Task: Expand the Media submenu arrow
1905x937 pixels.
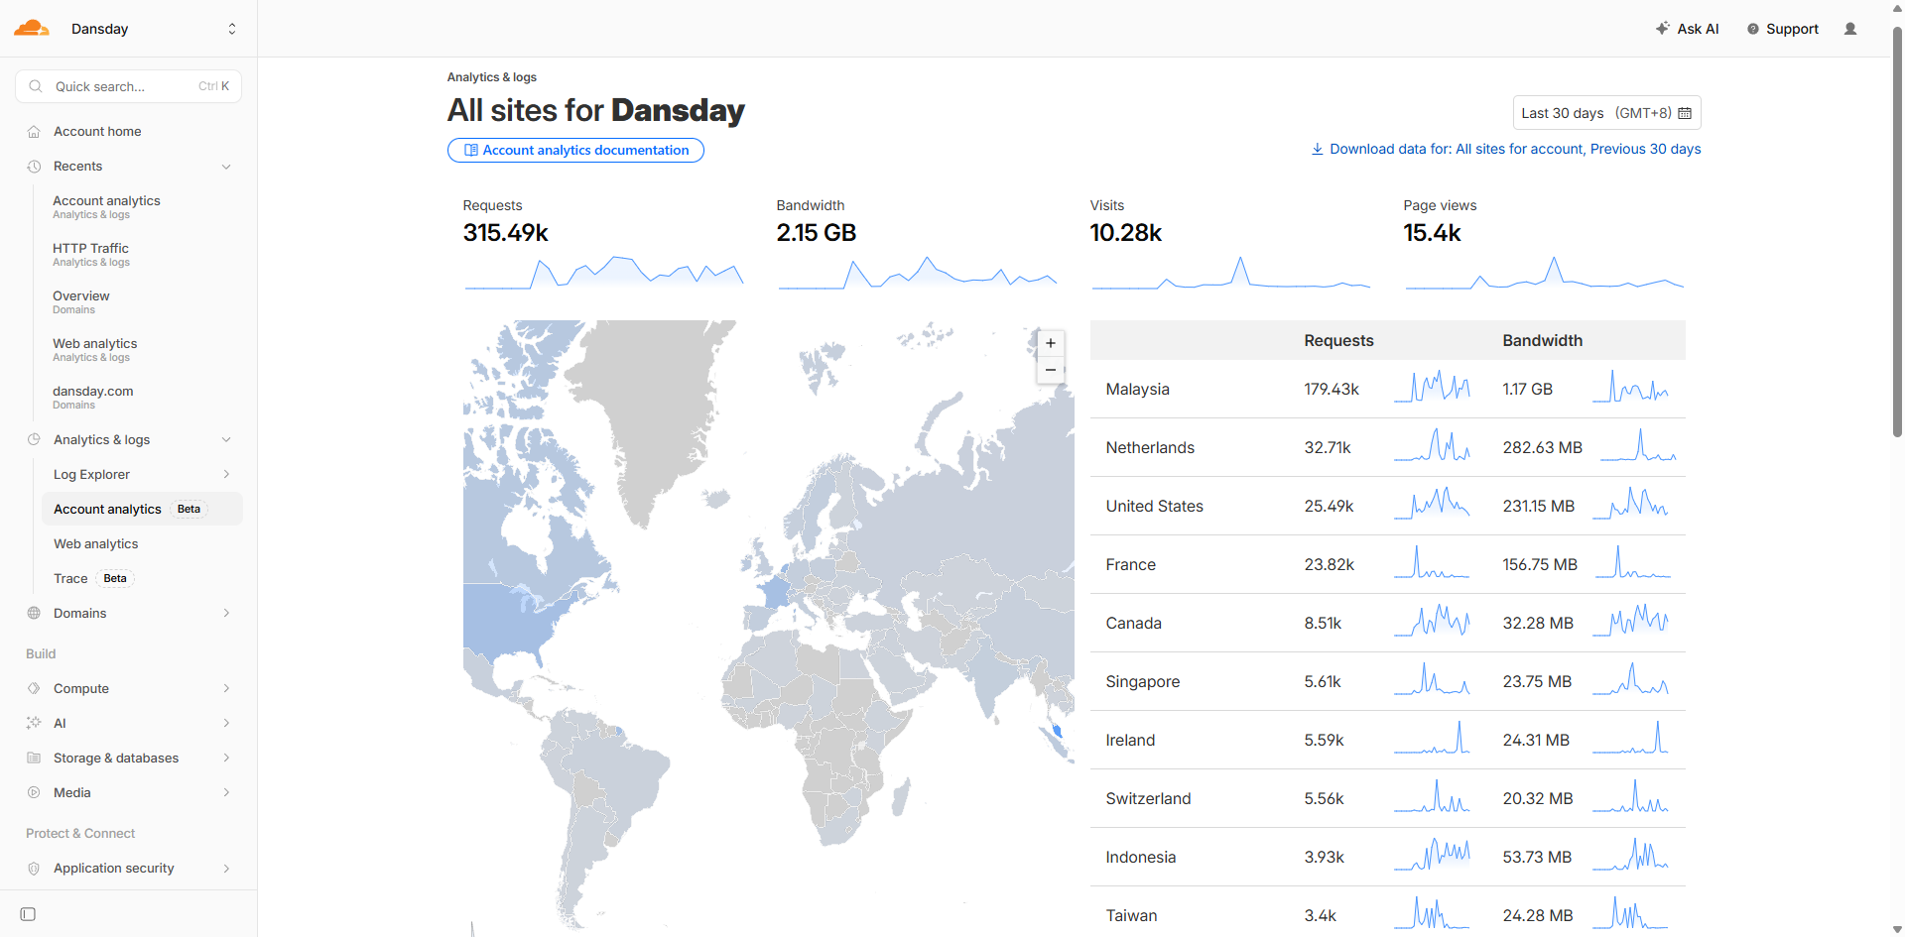Action: (x=226, y=792)
